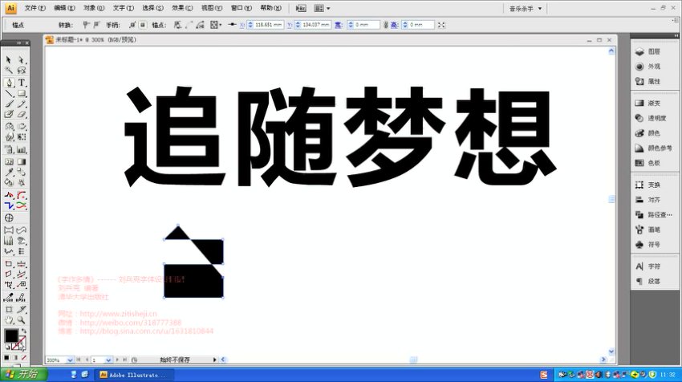Open the 透明度 (Transparency) panel
Image resolution: width=682 pixels, height=382 pixels.
pos(656,118)
